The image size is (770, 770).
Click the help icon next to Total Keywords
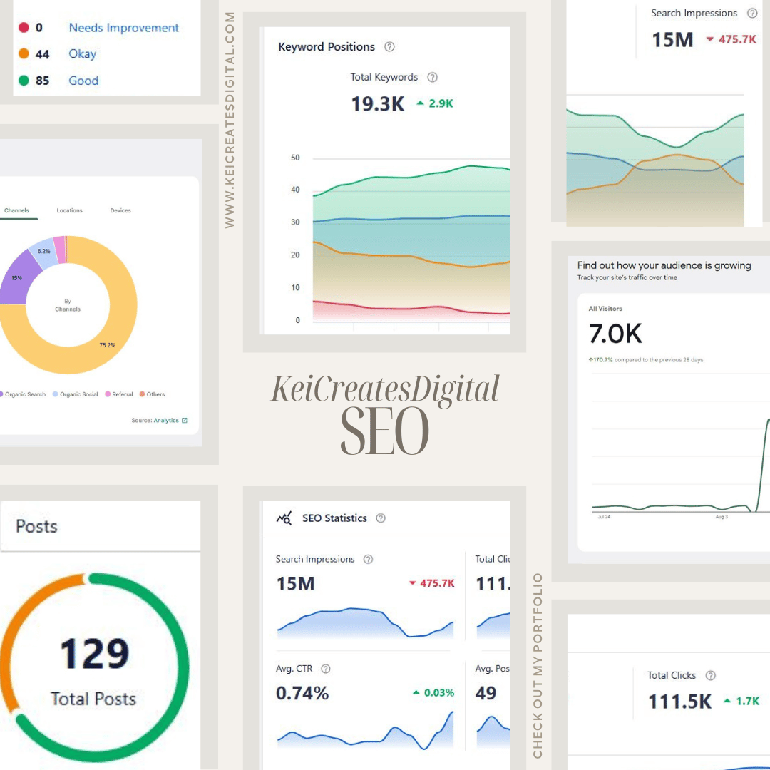click(432, 77)
